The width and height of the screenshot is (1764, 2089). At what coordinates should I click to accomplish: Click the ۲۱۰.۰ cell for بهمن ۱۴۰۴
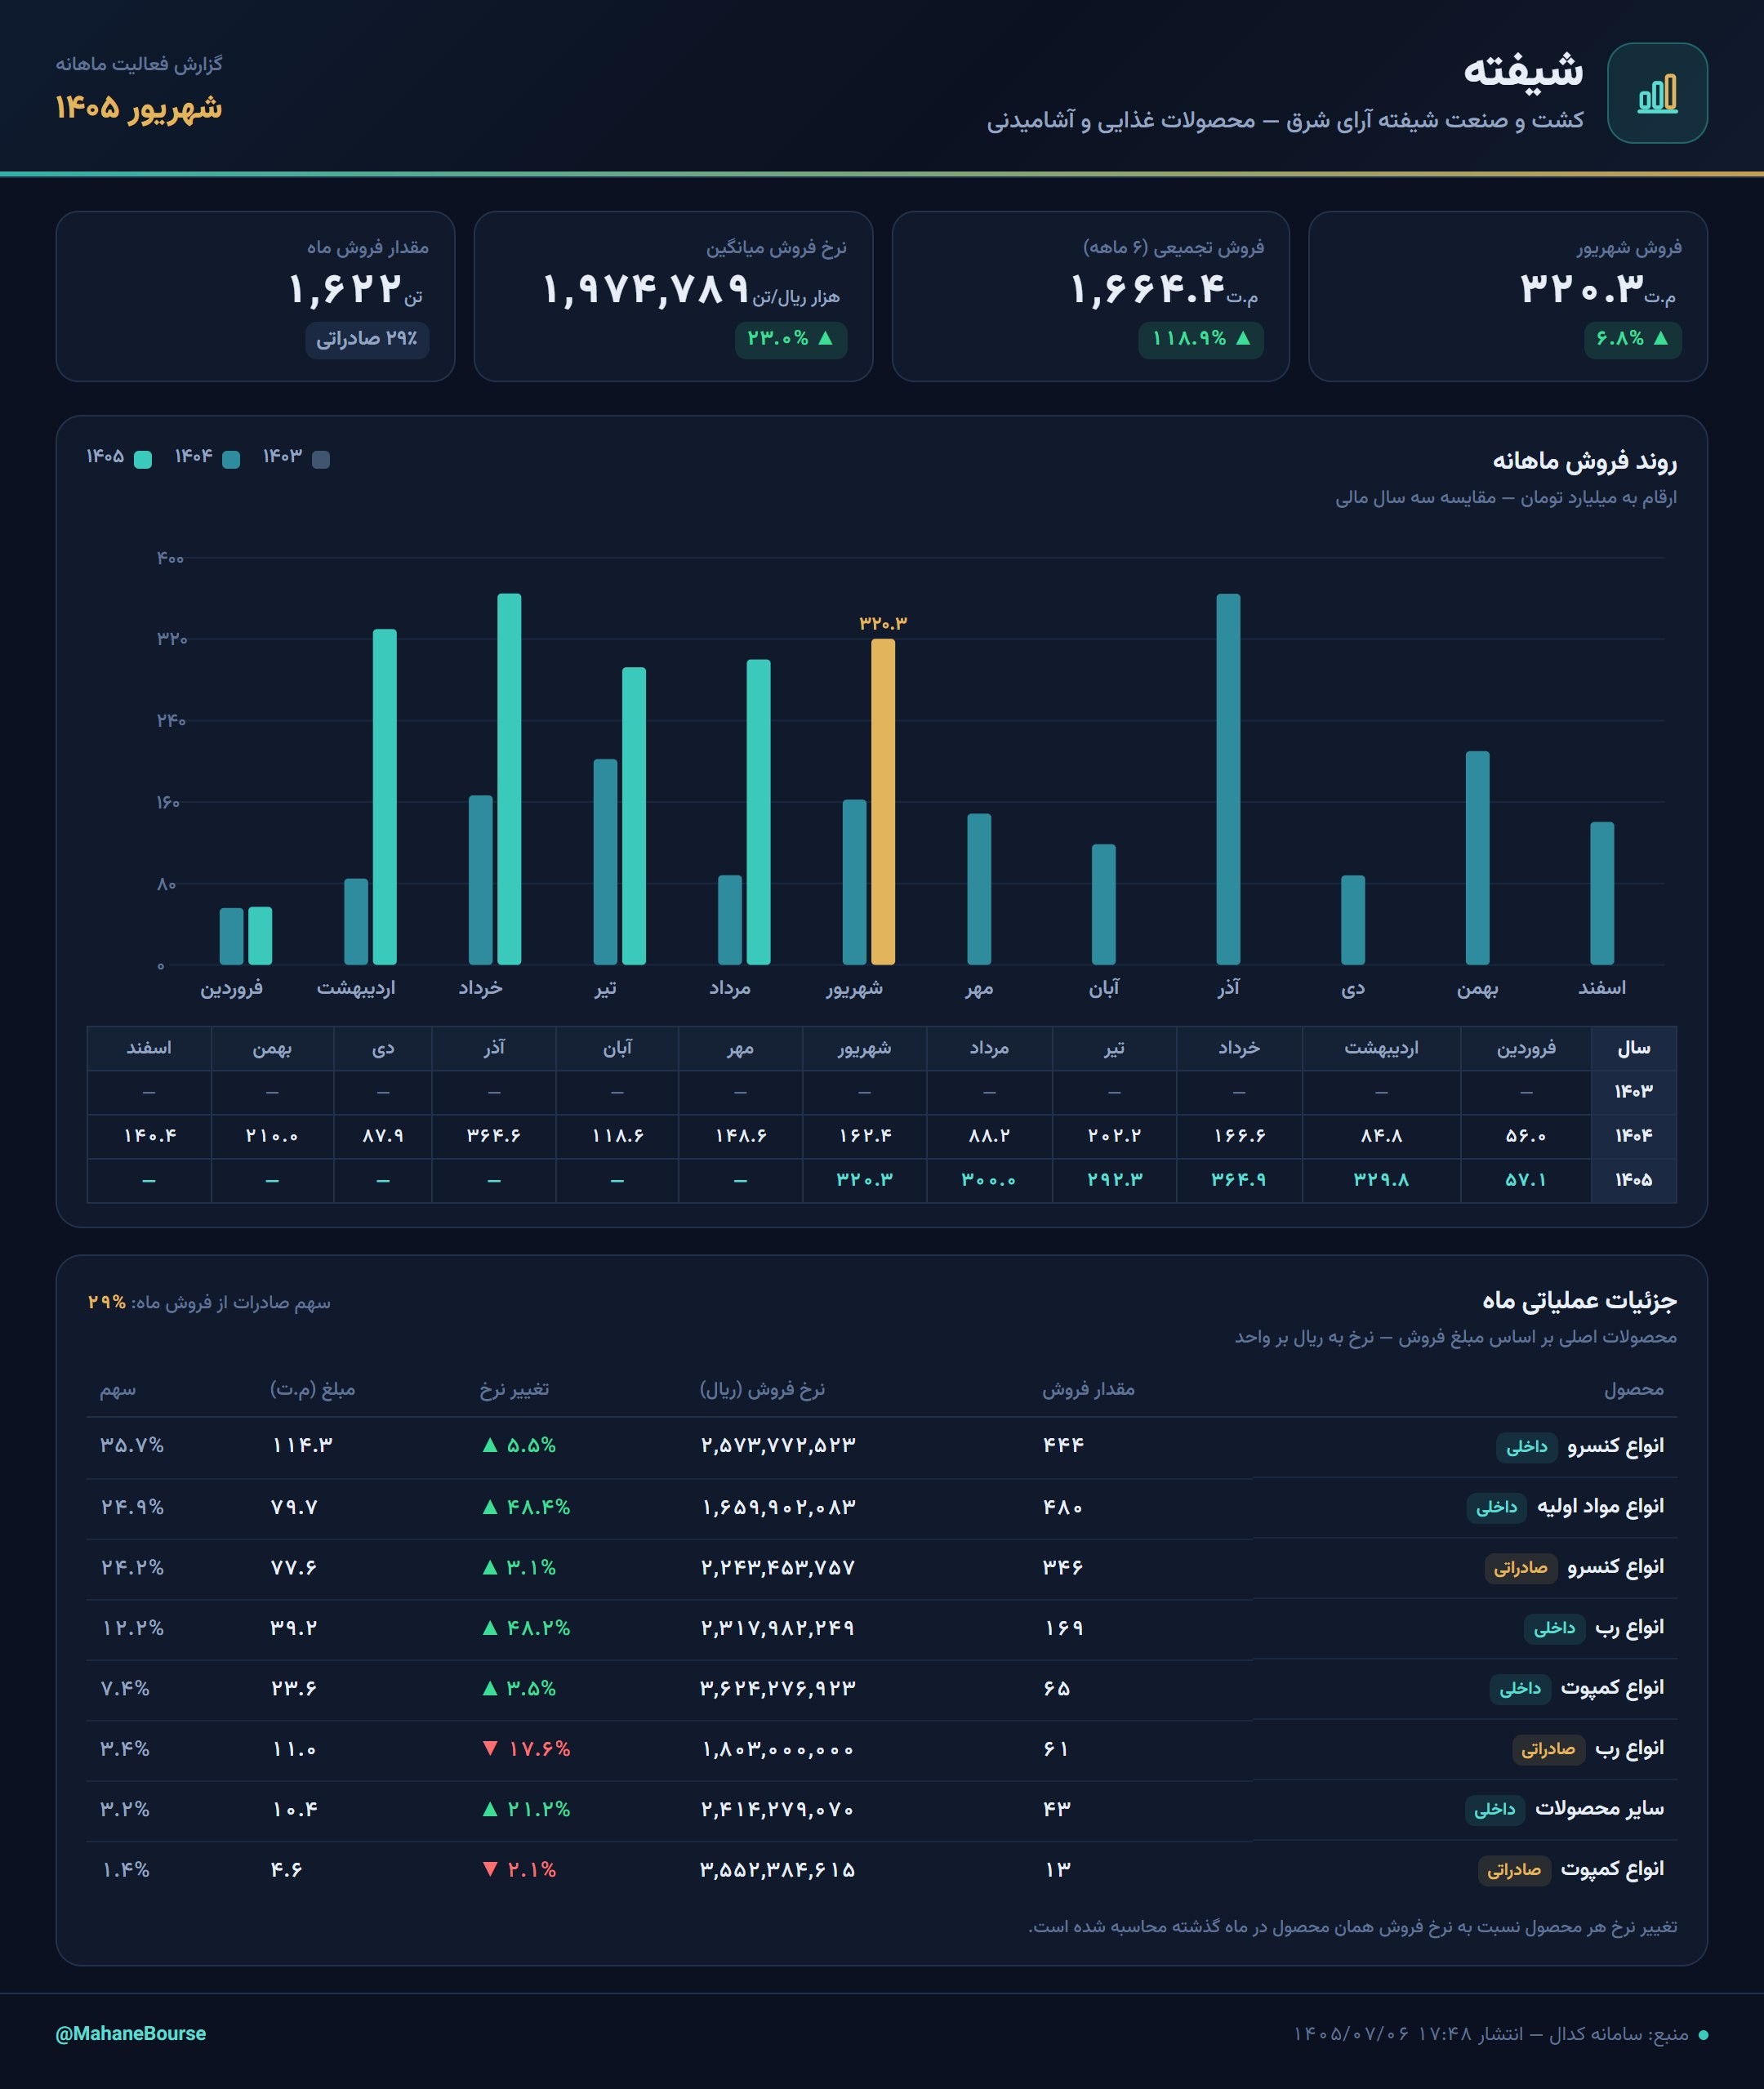tap(272, 1136)
